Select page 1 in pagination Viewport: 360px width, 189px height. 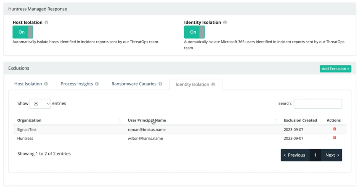point(315,155)
